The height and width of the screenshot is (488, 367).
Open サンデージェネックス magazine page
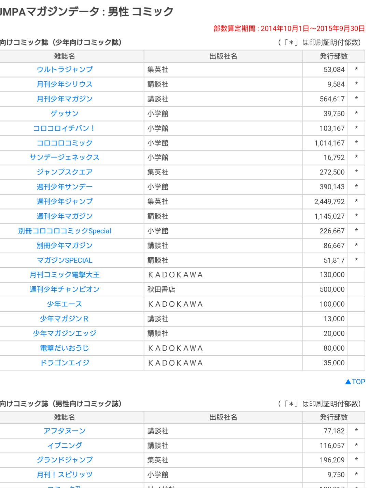(65, 157)
